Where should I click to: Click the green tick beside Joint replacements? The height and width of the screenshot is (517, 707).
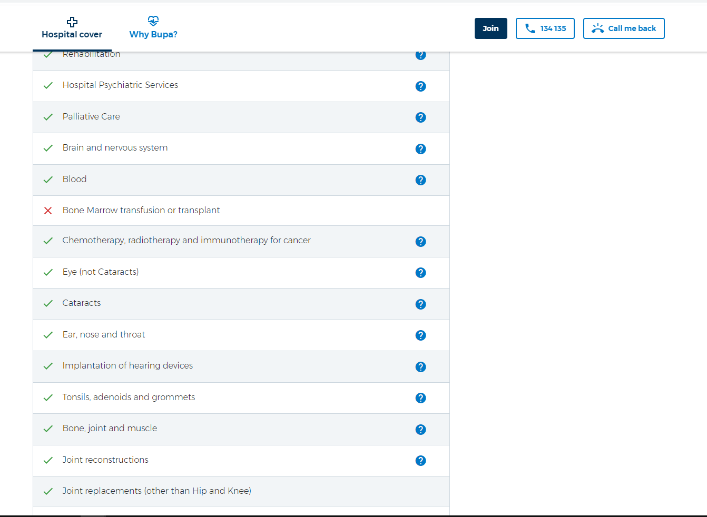point(48,491)
